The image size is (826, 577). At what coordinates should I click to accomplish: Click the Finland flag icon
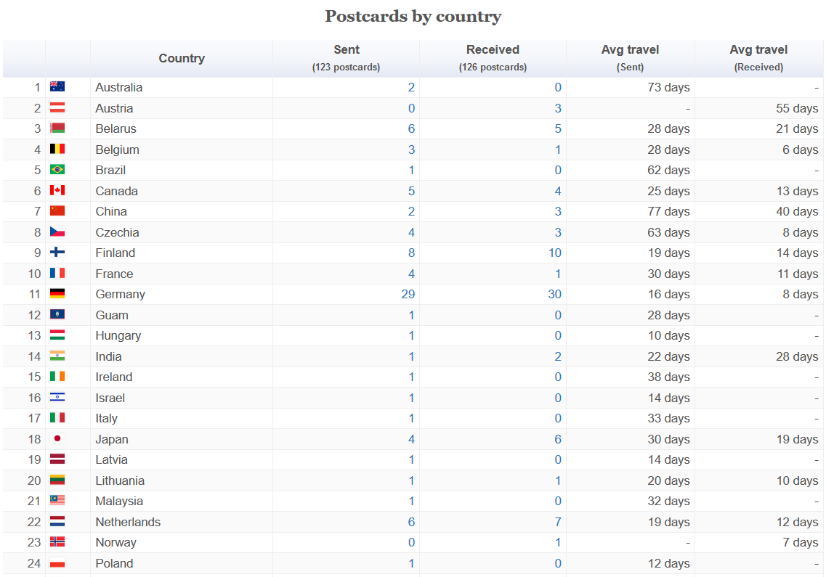click(x=57, y=253)
